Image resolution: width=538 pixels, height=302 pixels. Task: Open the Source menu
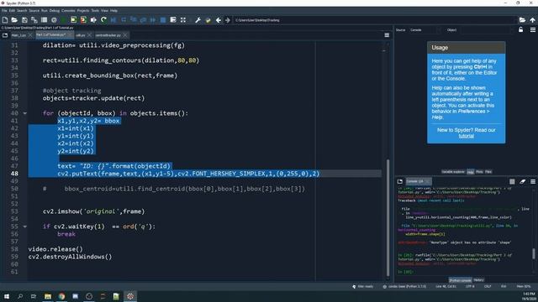[34, 11]
